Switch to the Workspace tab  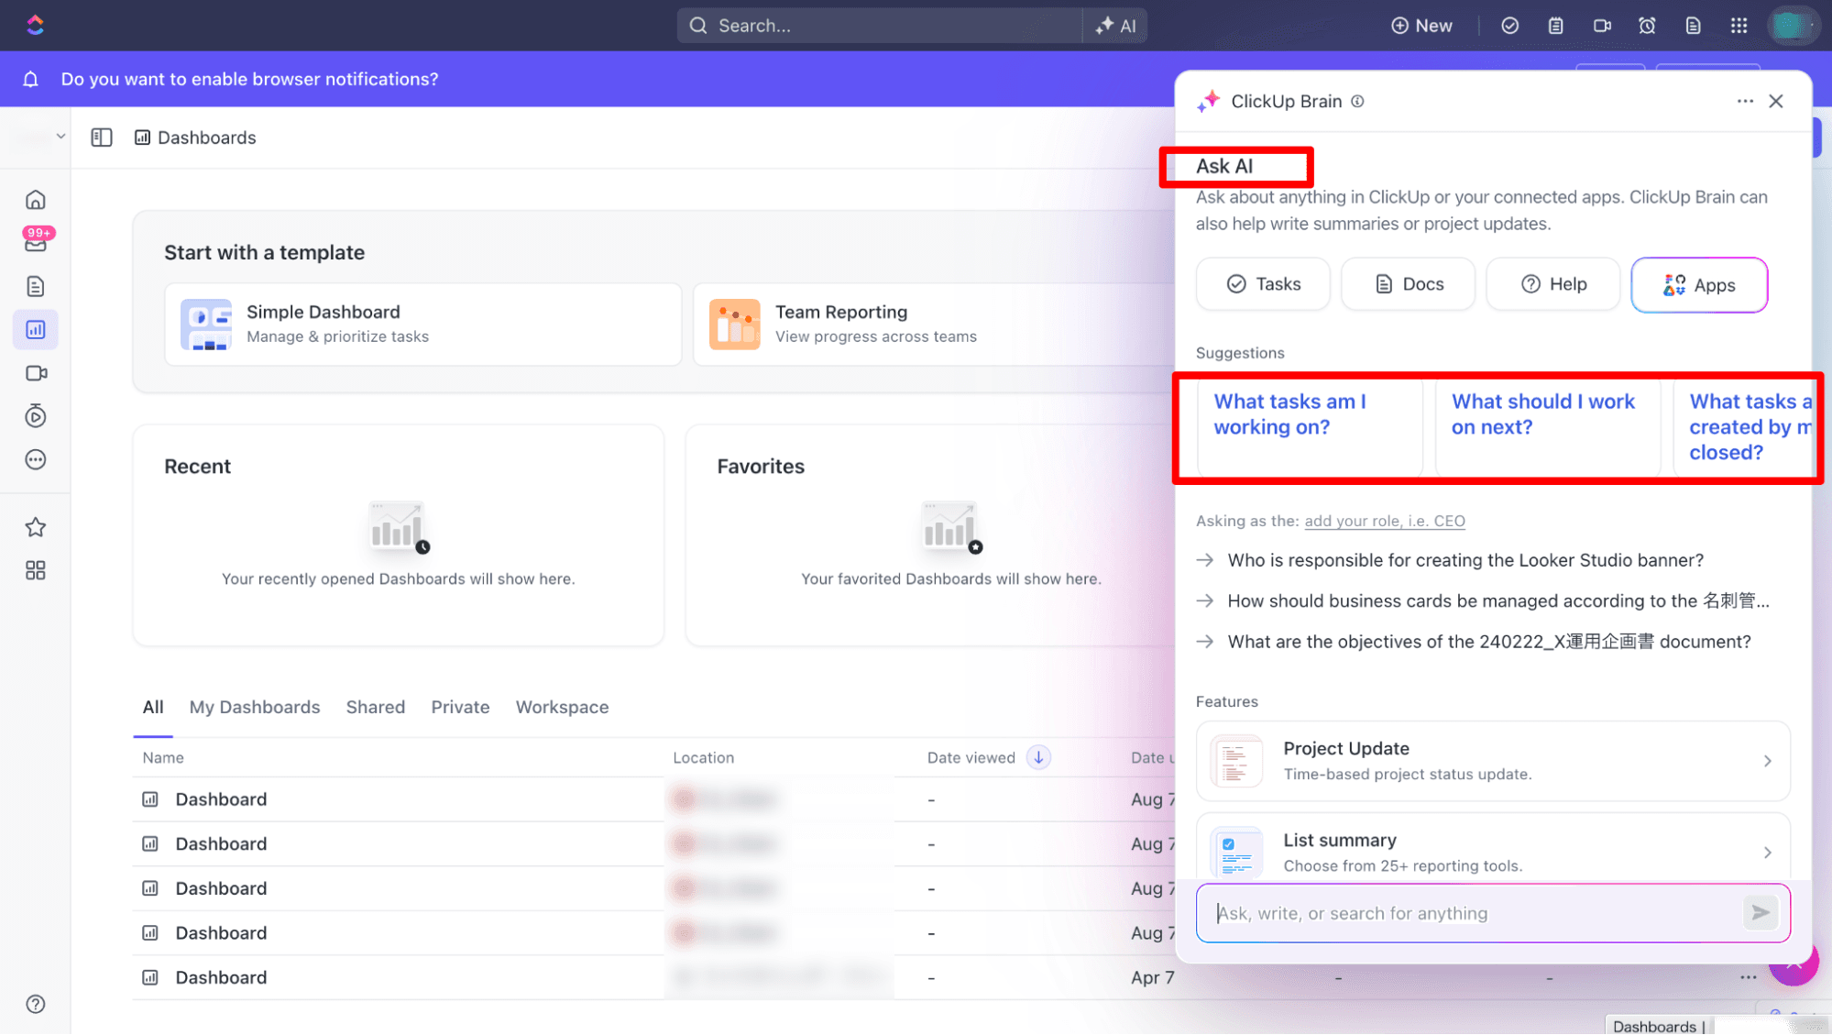[x=562, y=707]
